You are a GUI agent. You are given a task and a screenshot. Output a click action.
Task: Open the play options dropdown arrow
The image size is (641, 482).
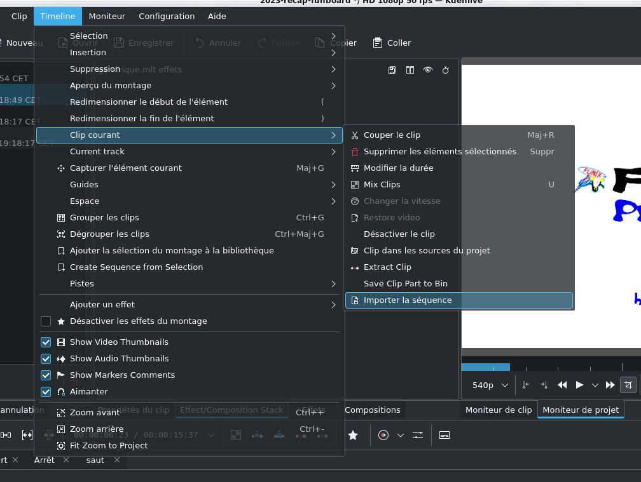(595, 385)
